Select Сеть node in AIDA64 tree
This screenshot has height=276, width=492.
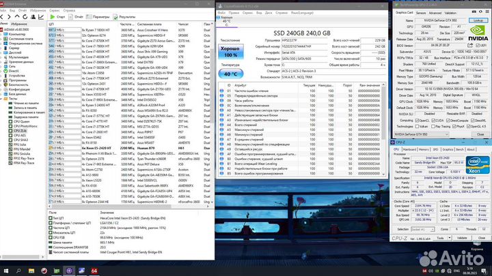coord(10,66)
